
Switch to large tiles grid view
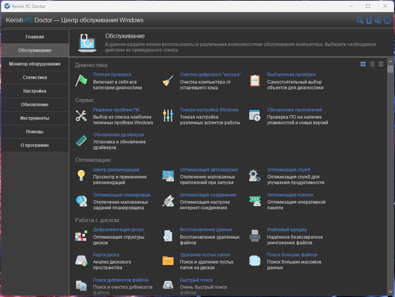point(363,64)
